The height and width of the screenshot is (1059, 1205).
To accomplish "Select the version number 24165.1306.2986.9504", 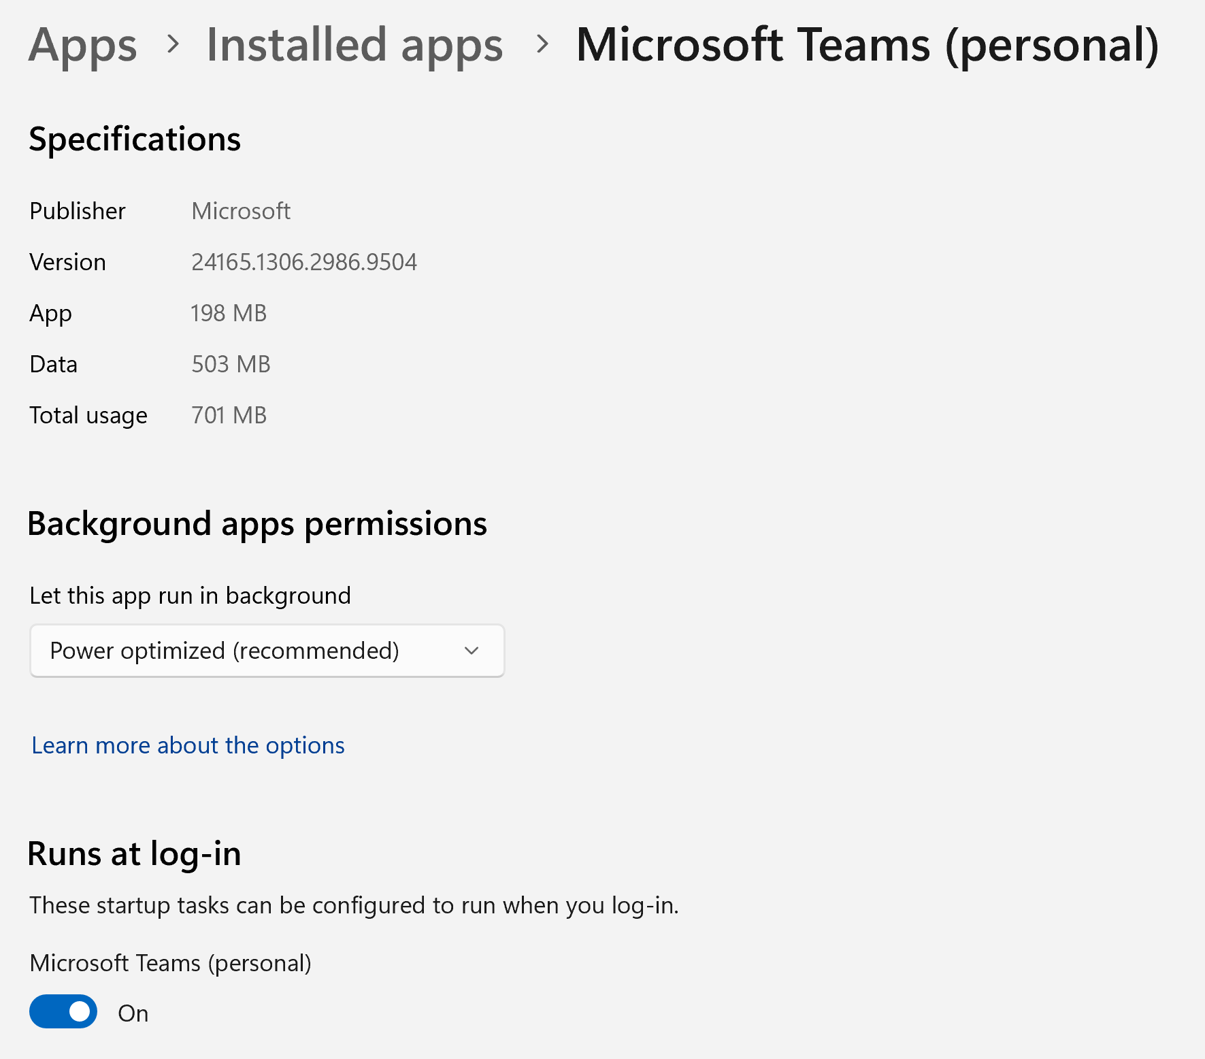I will [x=304, y=262].
